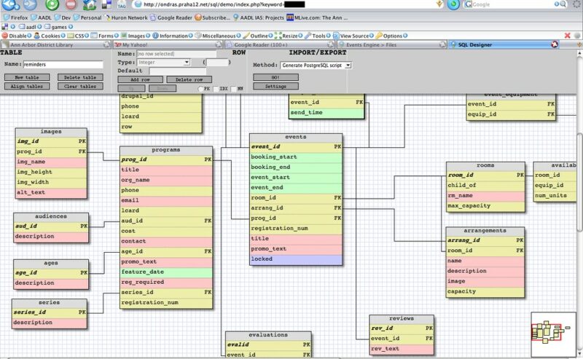Open the Outline web developer menu
The image size is (583, 359).
(258, 36)
